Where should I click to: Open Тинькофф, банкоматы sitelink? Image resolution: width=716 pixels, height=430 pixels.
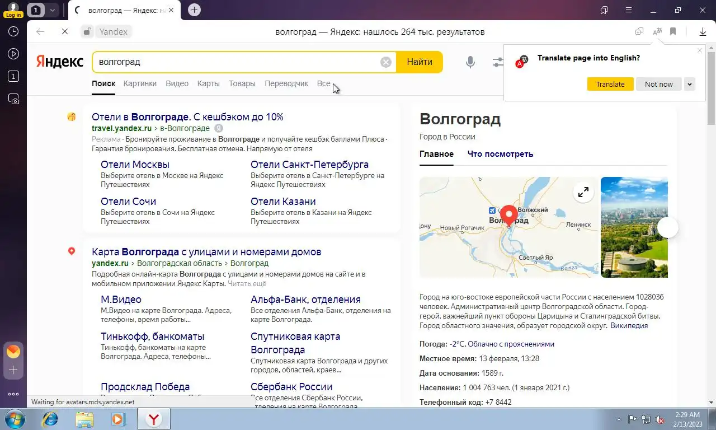click(152, 336)
